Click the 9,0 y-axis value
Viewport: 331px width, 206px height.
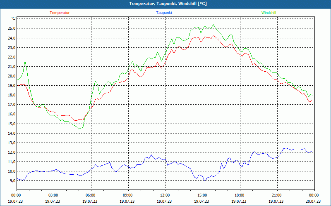(13, 180)
